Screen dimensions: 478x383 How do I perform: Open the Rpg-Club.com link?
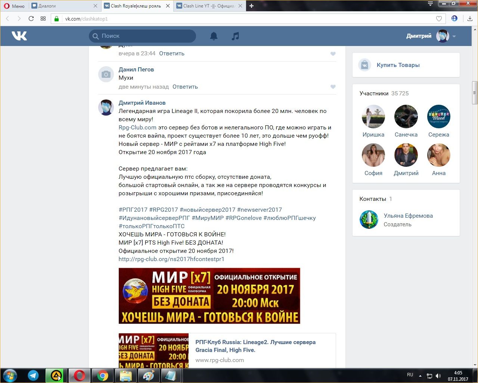(137, 128)
